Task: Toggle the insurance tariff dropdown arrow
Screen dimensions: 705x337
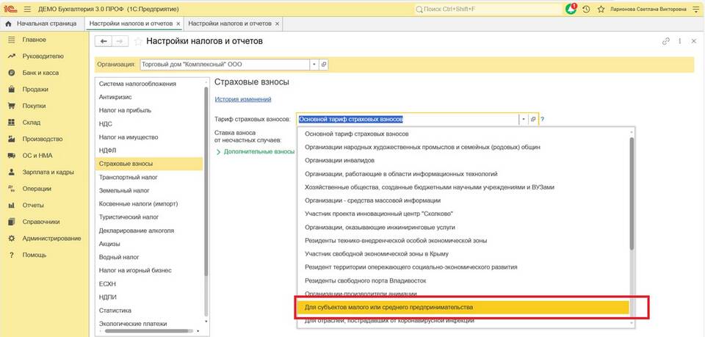Action: pos(523,119)
